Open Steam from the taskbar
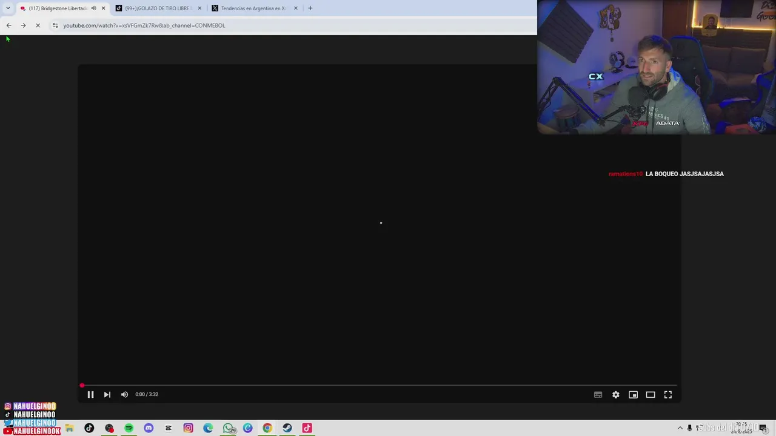Image resolution: width=776 pixels, height=436 pixels. pos(287,428)
